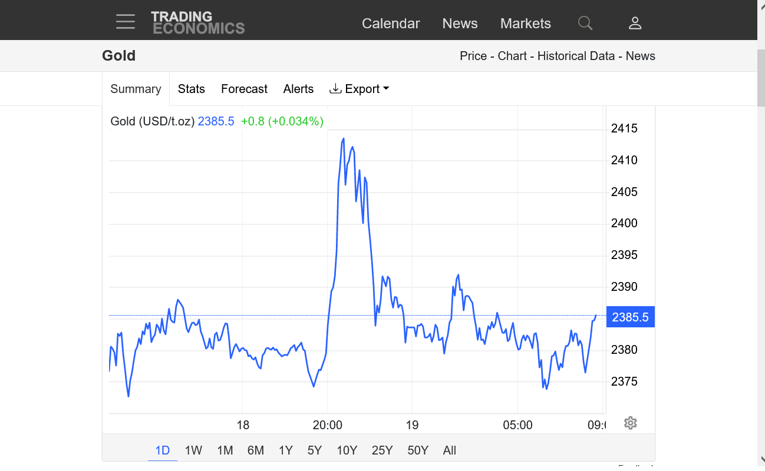Viewport: 765px width, 471px height.
Task: Select the 1Y chart range
Action: click(x=286, y=450)
